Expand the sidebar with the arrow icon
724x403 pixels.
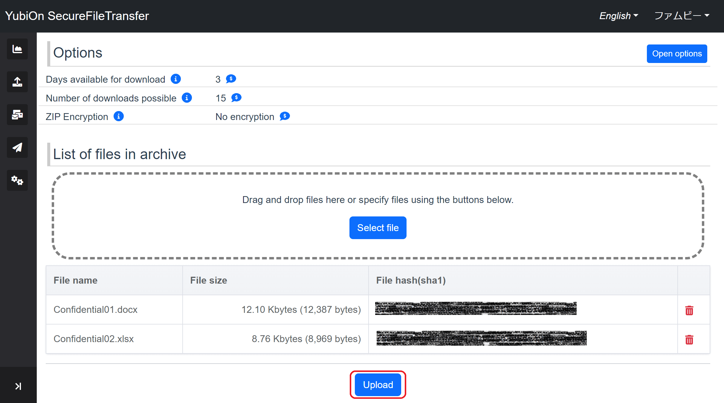[x=18, y=386]
